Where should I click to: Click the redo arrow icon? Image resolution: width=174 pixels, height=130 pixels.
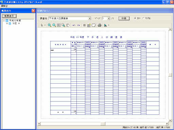pyautogui.click(x=79, y=25)
